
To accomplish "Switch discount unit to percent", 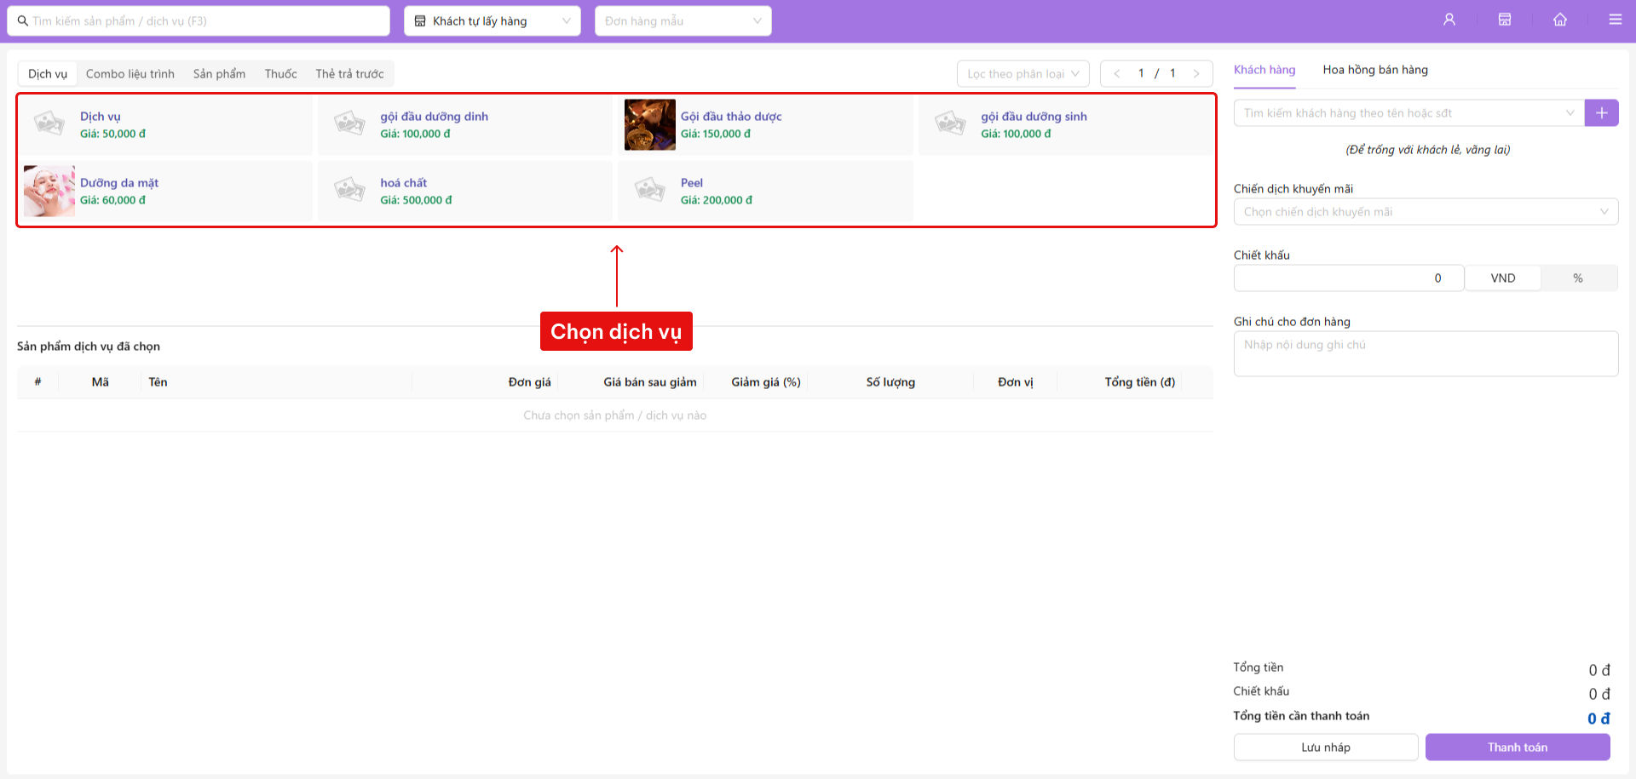I will tap(1578, 278).
